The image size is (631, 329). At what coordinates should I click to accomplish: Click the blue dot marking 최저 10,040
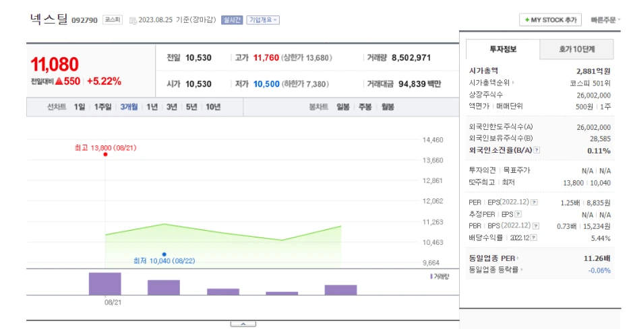tap(164, 254)
